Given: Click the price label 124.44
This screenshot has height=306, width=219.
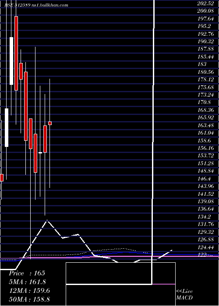Looking at the screenshot, I should point(205,247).
